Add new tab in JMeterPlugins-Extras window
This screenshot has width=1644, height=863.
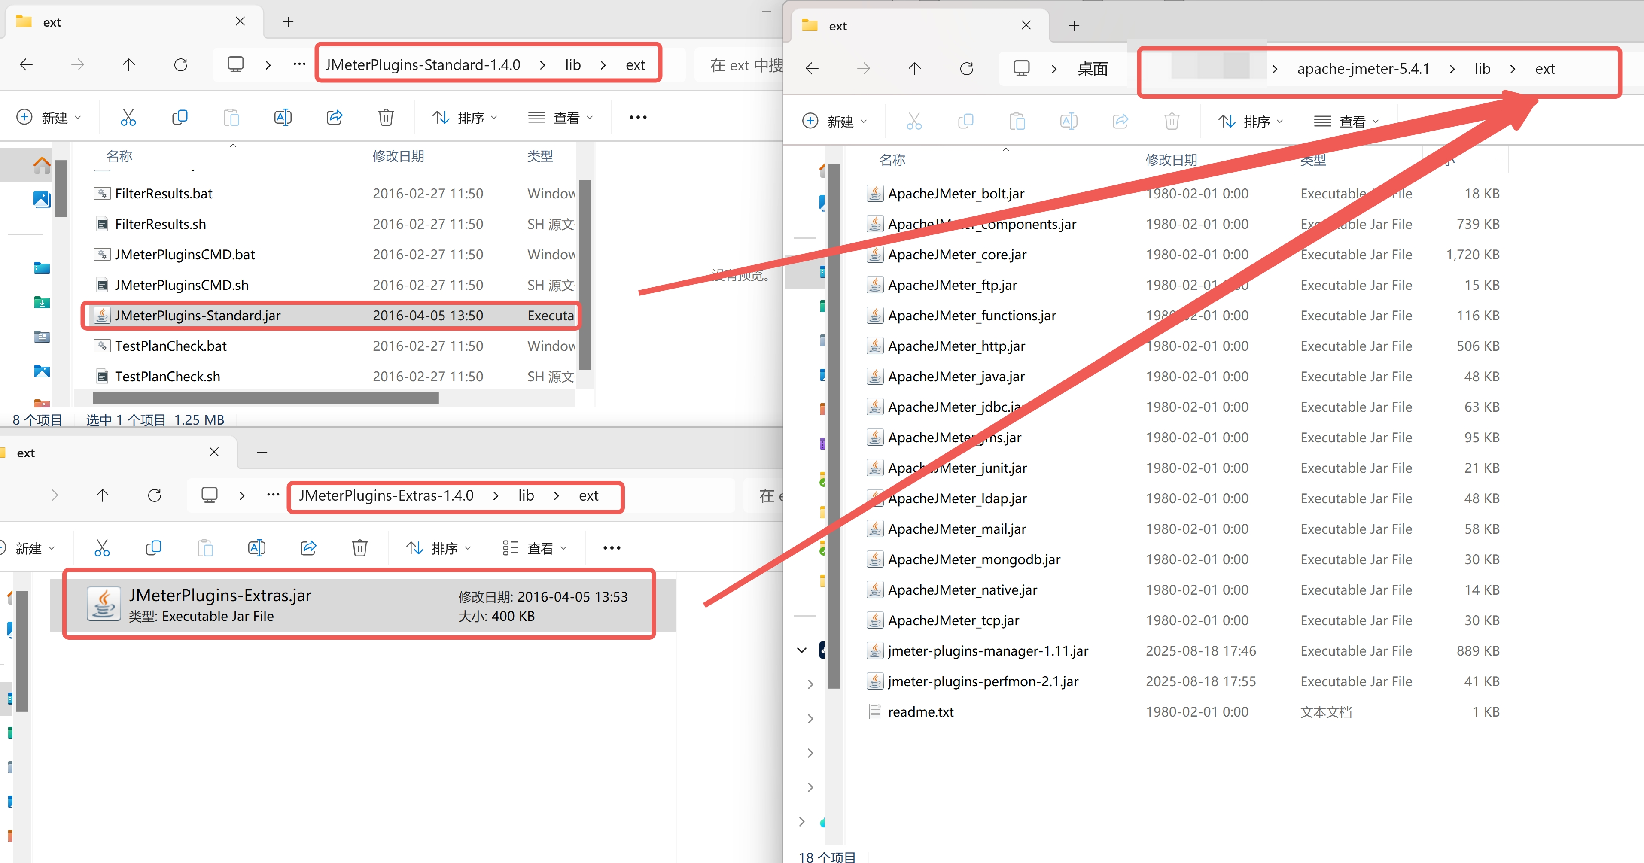pos(262,452)
